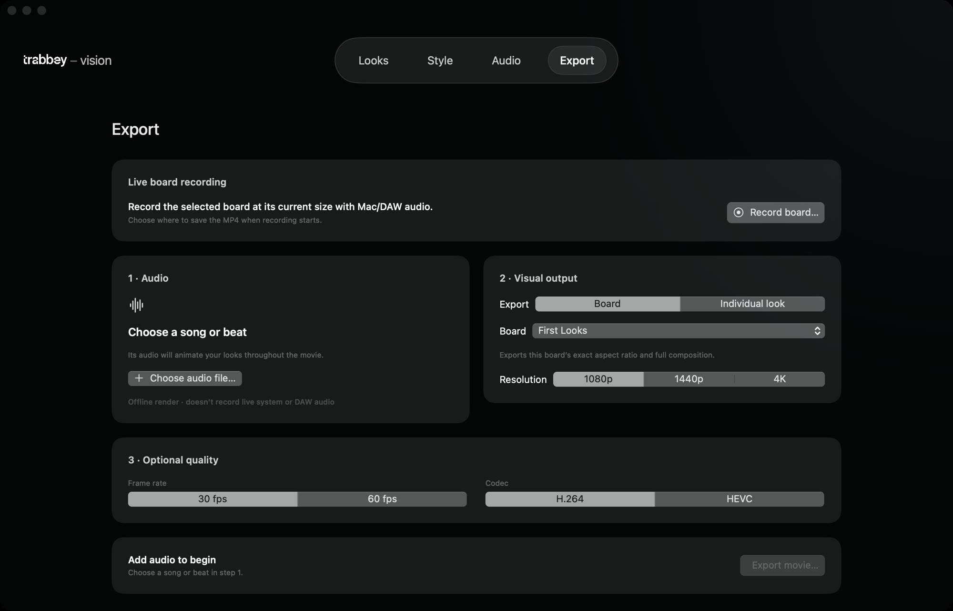Select 1080p resolution
This screenshot has width=953, height=611.
point(598,379)
